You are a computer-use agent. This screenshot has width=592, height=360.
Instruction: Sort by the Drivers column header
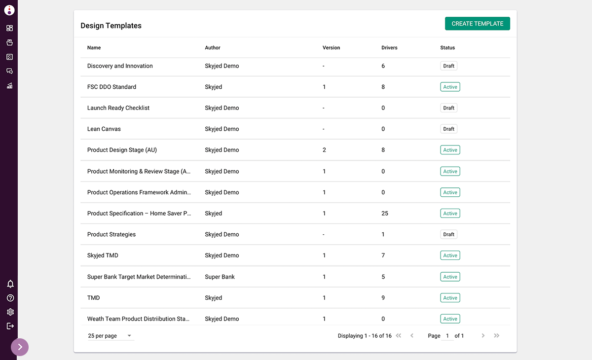[x=389, y=48]
